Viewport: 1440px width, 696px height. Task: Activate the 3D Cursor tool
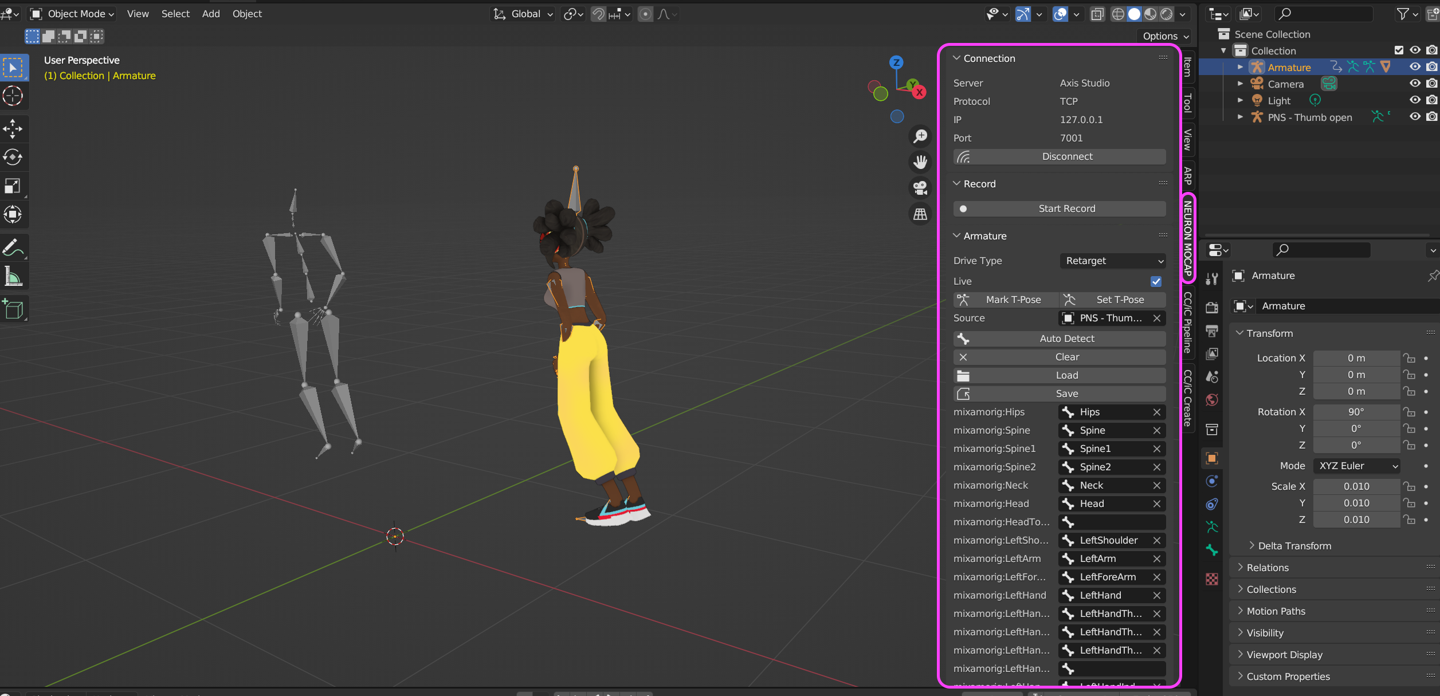(13, 96)
